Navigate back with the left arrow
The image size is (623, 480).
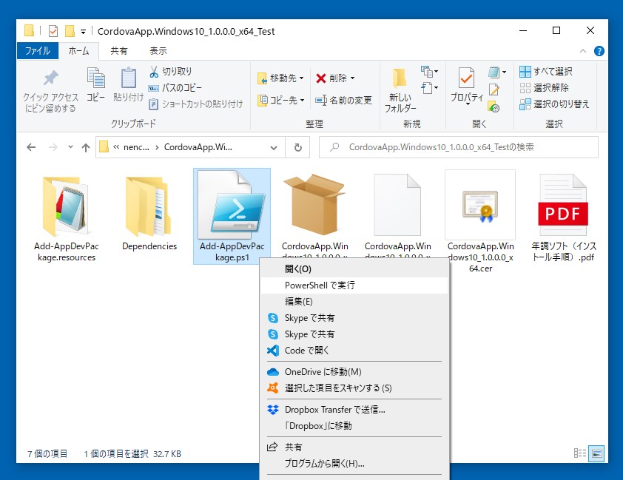click(x=30, y=147)
